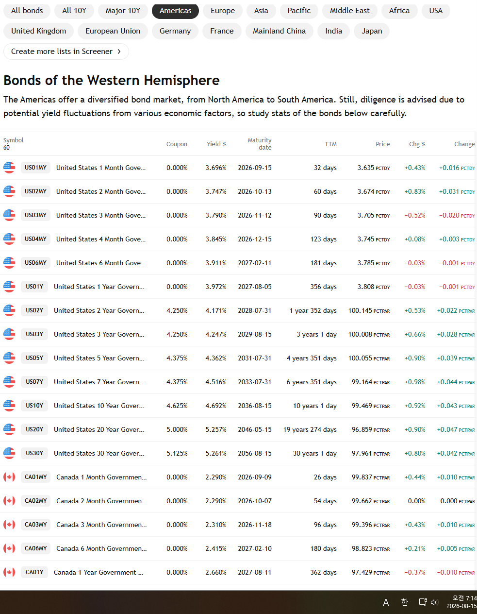
Task: Click the US flag icon for US01MY
Action: (x=9, y=168)
